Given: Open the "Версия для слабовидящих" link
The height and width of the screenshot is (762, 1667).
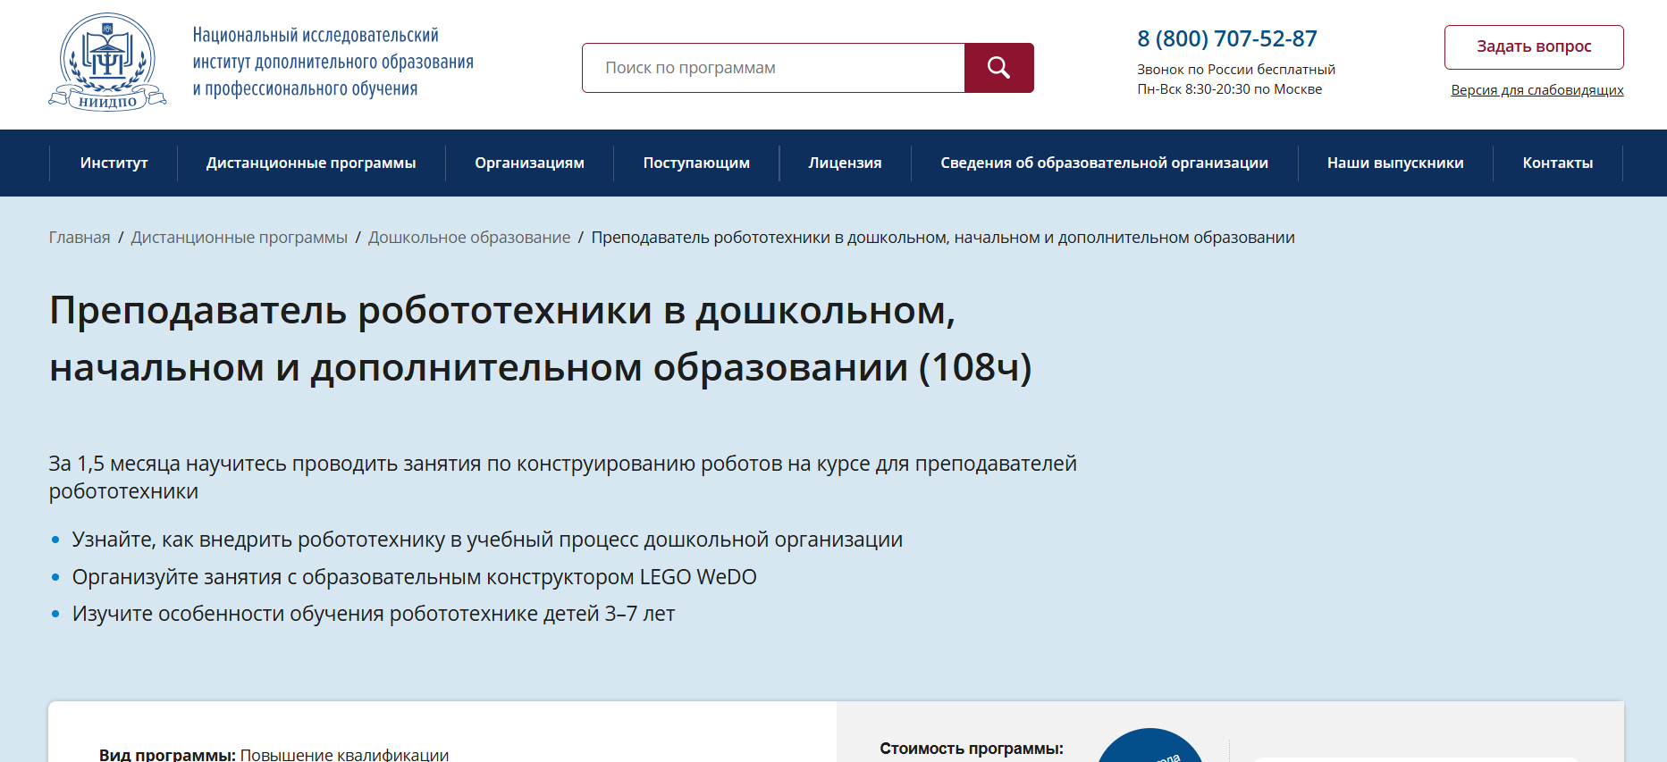Looking at the screenshot, I should coord(1537,90).
